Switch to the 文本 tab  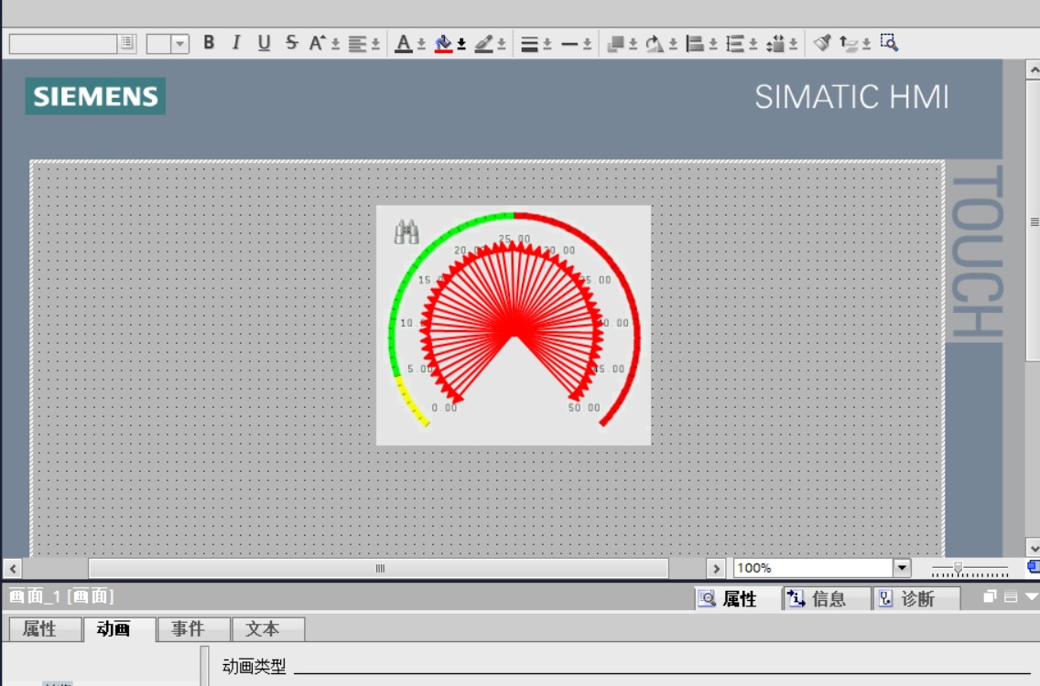[262, 629]
